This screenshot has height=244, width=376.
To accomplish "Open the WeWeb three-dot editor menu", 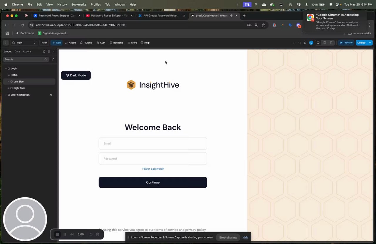I will click(6, 43).
